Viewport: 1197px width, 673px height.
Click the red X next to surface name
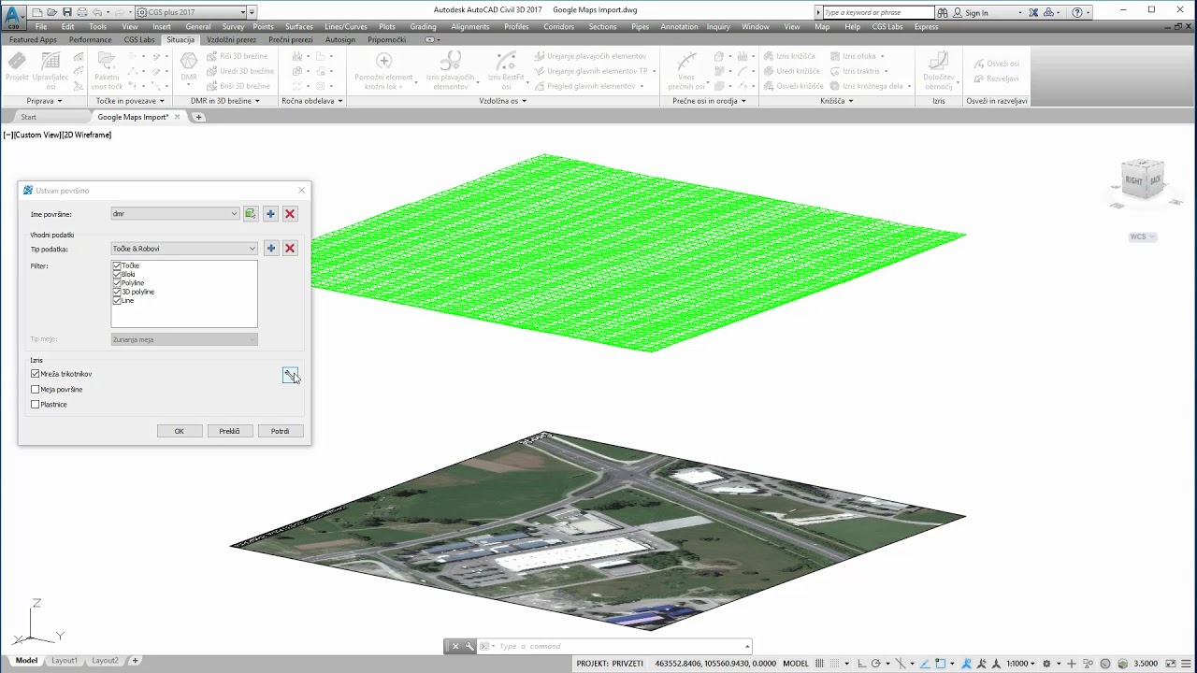(290, 214)
